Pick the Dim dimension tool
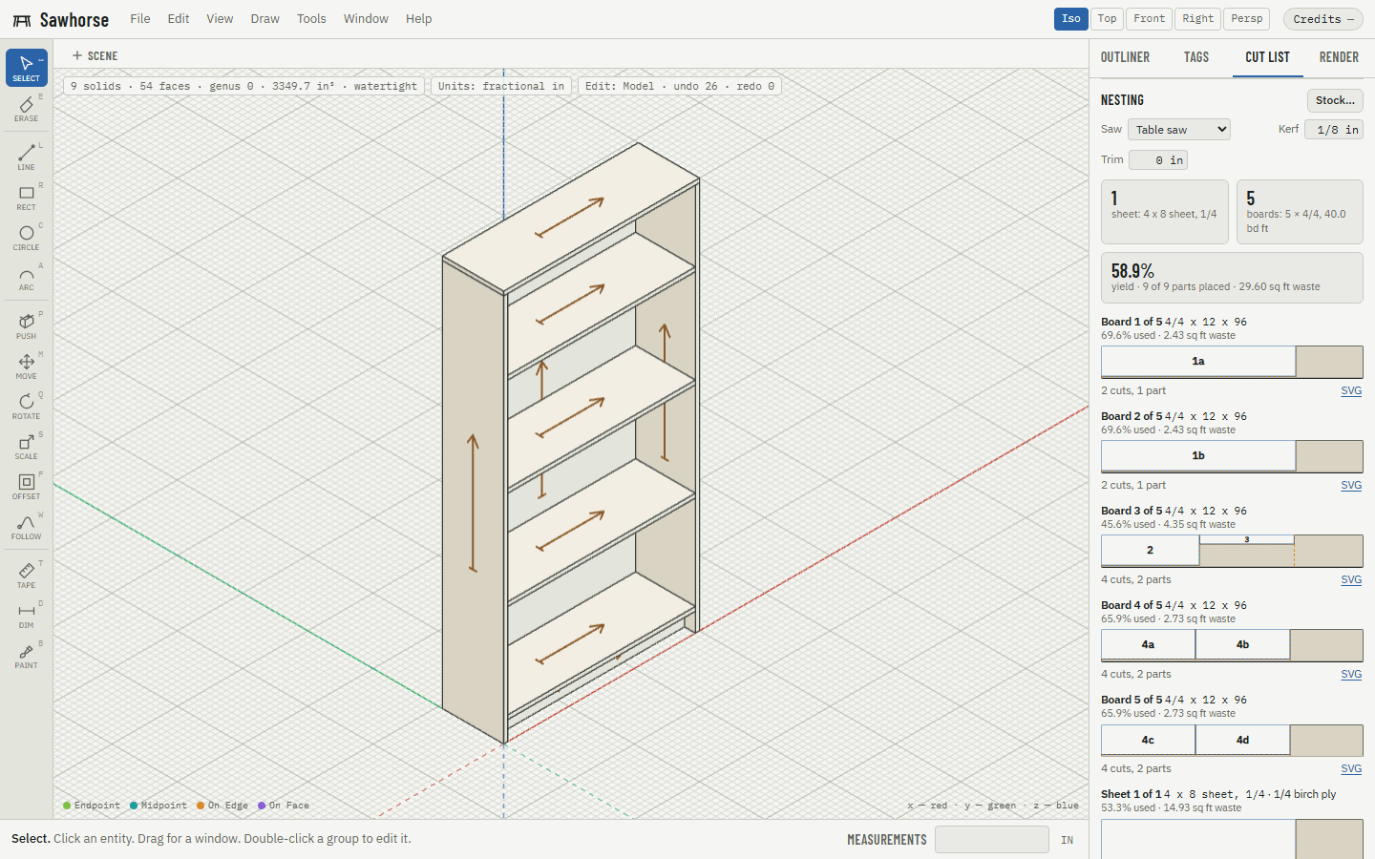The image size is (1375, 859). coord(26,615)
